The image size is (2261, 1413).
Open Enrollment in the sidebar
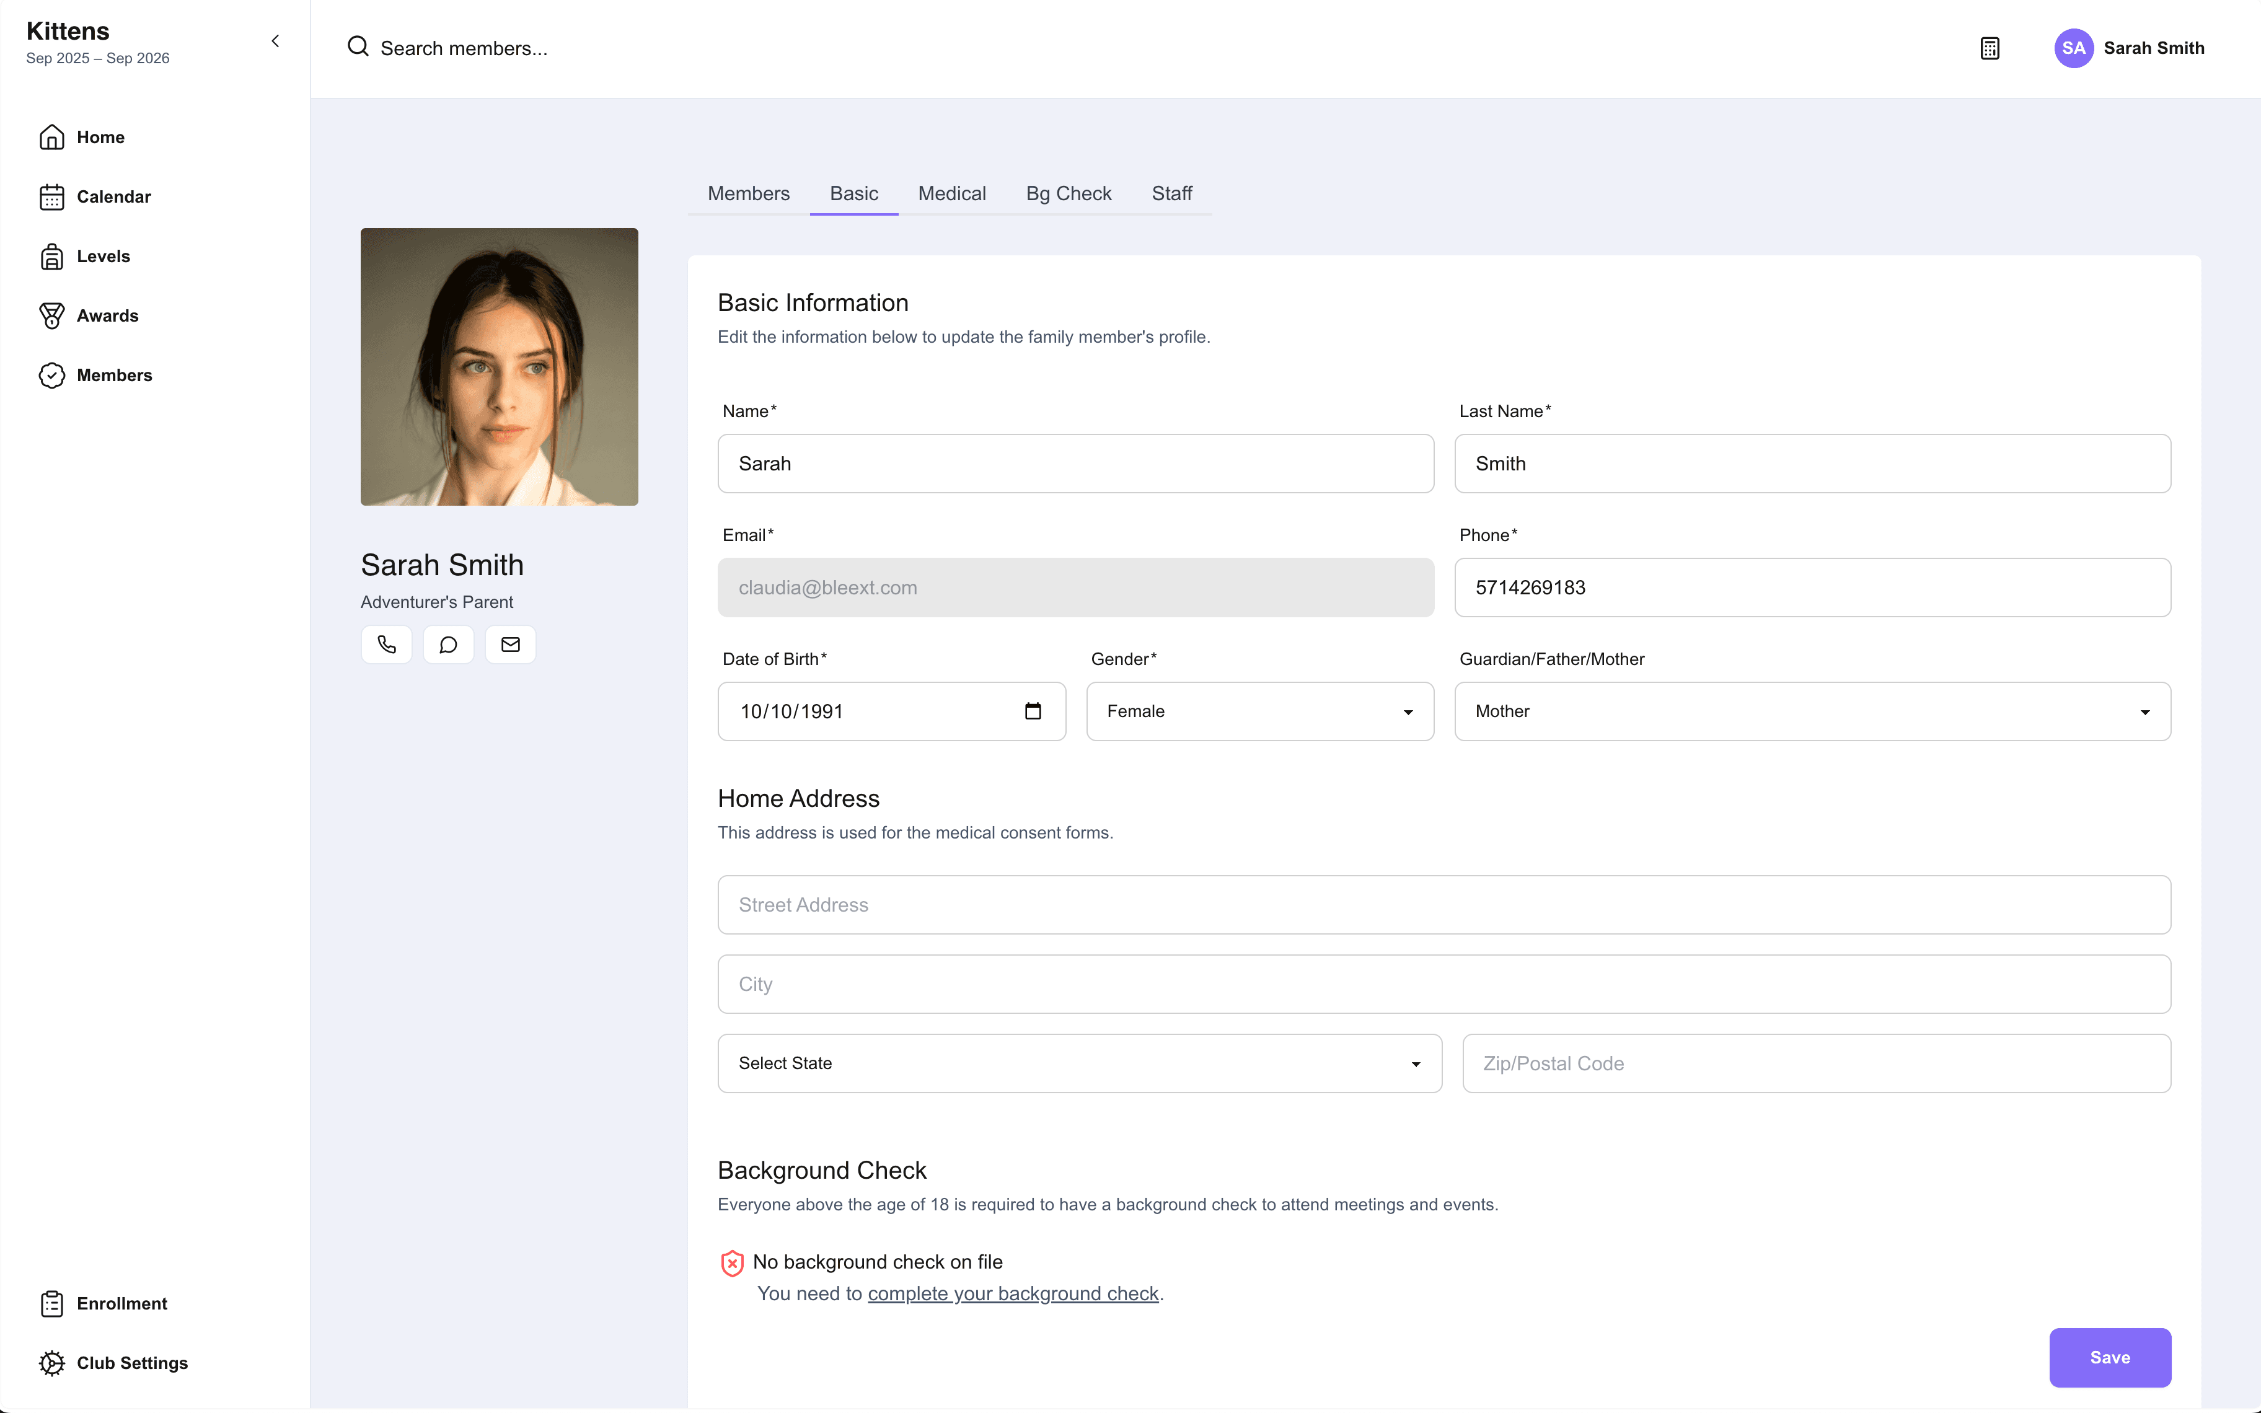(121, 1304)
